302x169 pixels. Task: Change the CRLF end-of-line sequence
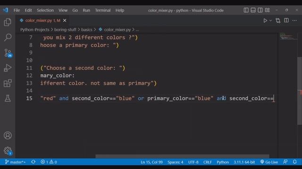pos(208,162)
